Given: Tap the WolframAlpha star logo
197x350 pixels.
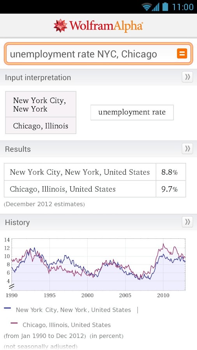Looking at the screenshot, I should pos(60,26).
